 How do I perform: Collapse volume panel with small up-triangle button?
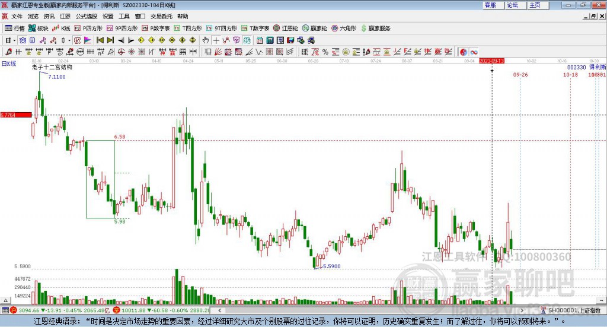[5, 300]
